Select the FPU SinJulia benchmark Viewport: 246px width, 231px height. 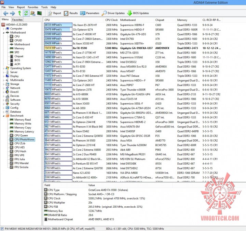click(x=19, y=167)
